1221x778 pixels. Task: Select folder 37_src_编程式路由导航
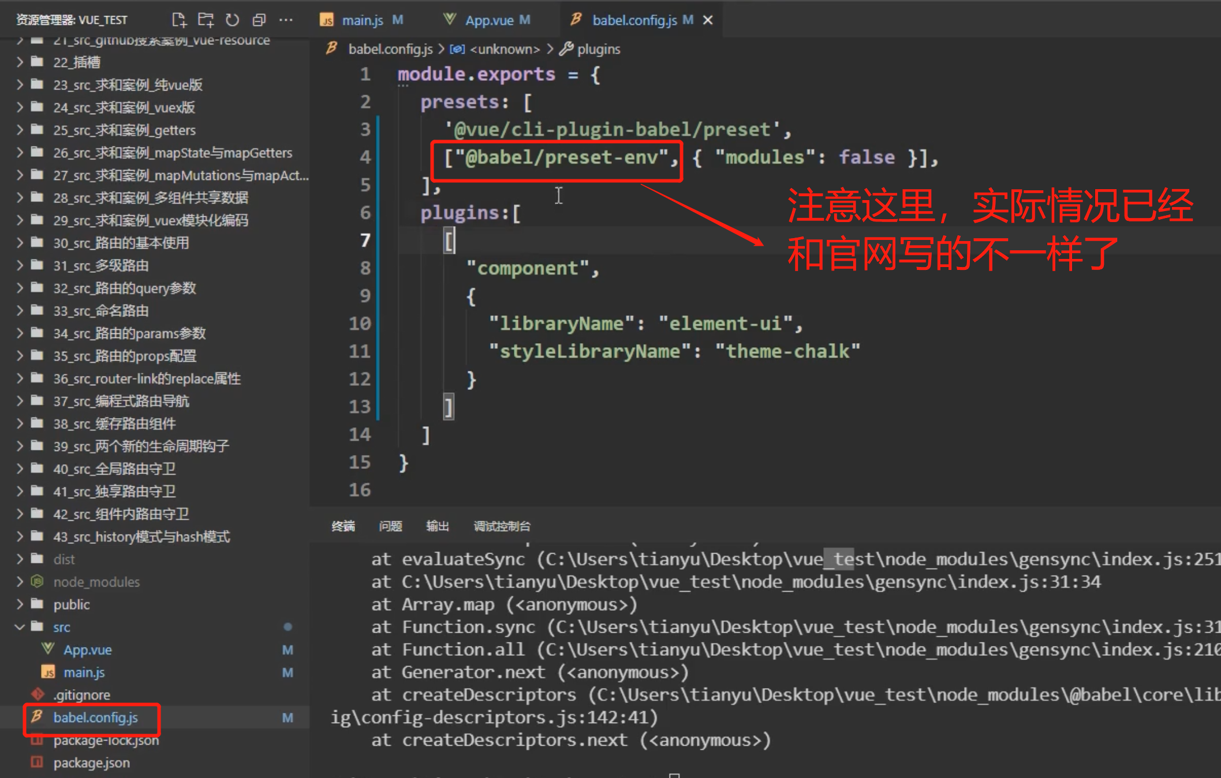click(x=121, y=401)
